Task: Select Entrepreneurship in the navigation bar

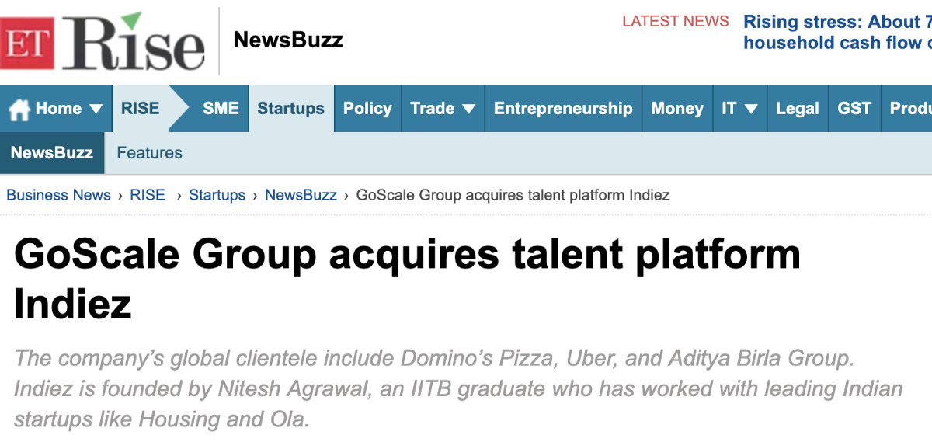Action: click(x=563, y=109)
